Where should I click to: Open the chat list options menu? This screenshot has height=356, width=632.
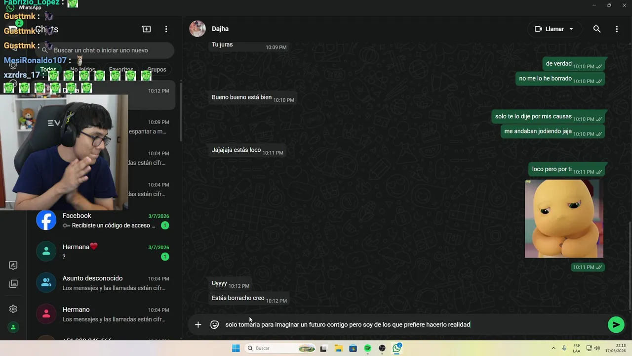coord(166,29)
